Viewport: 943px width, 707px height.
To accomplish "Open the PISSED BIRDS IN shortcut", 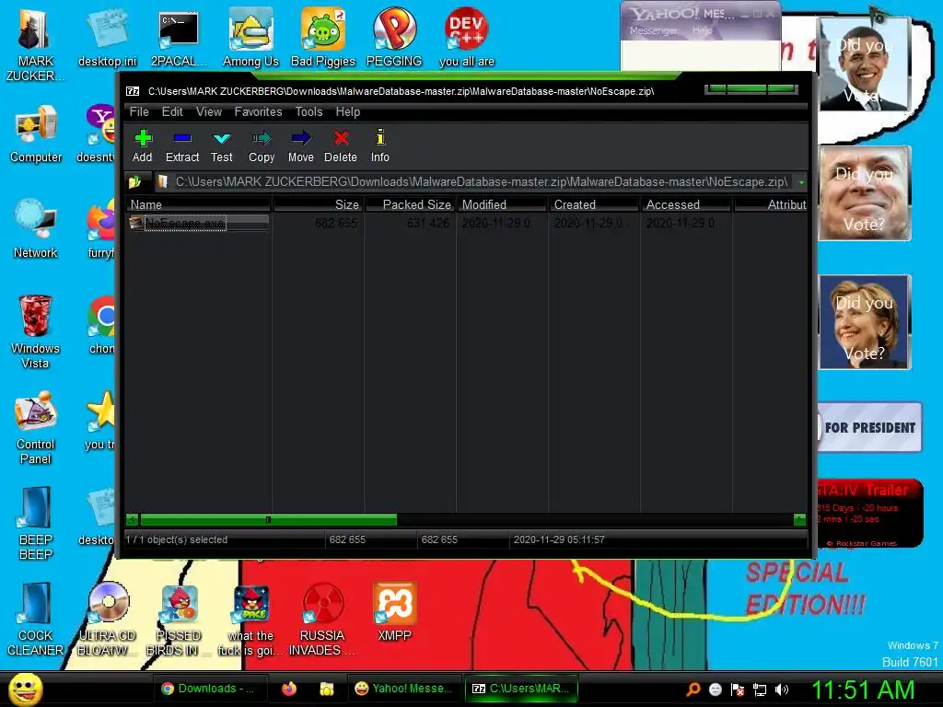I will (x=179, y=620).
